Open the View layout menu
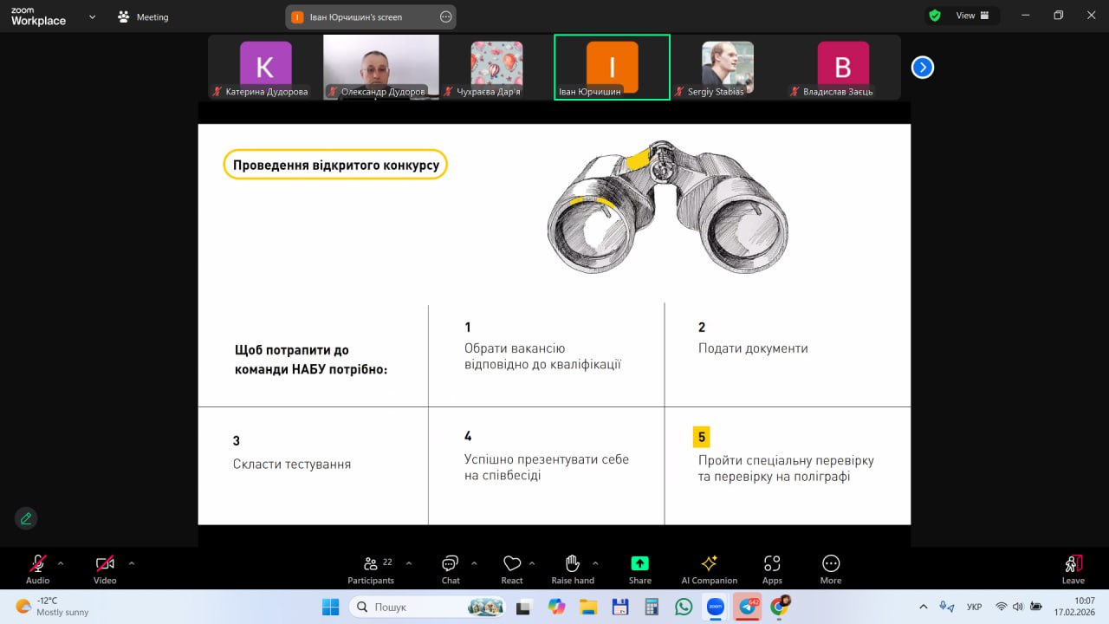This screenshot has width=1109, height=624. point(964,16)
